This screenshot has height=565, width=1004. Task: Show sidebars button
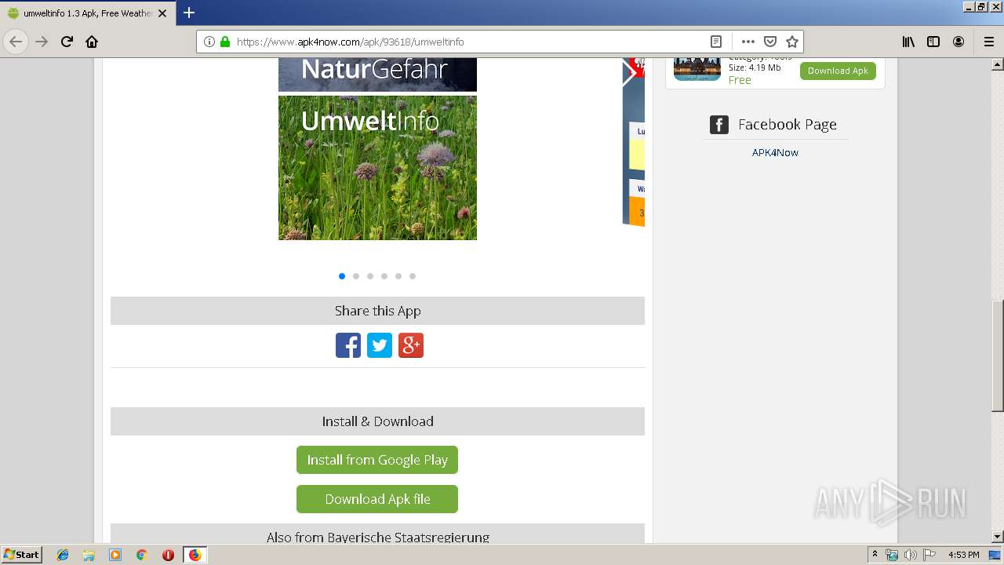(933, 42)
